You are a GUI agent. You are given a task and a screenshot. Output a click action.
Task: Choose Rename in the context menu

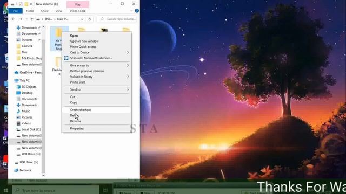[x=76, y=121]
